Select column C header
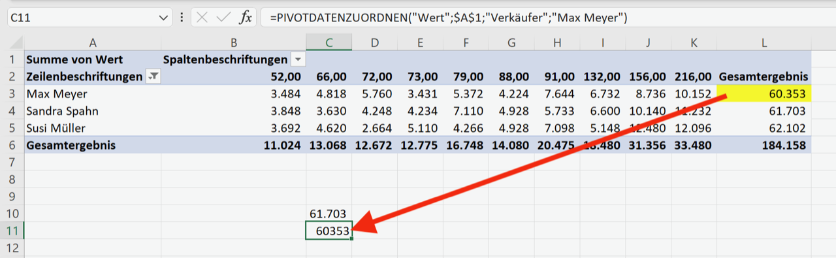Screen dimensions: 836x258 [x=329, y=42]
